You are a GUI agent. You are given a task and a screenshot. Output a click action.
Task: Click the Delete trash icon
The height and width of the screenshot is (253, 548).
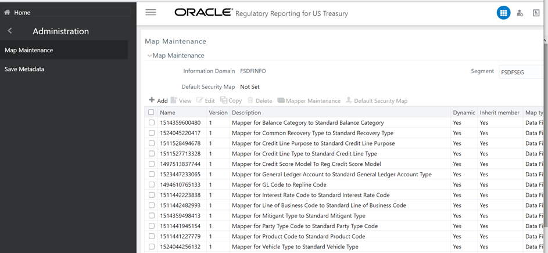tap(250, 100)
